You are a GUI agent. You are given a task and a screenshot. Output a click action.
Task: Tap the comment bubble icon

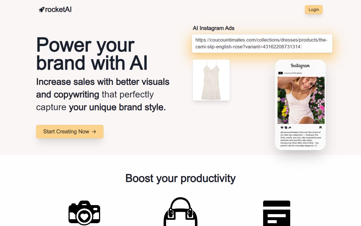click(x=286, y=127)
